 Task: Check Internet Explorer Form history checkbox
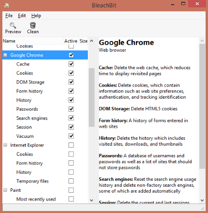[71, 163]
